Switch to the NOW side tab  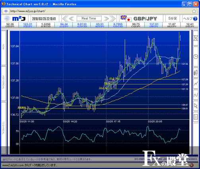[x=4, y=48]
